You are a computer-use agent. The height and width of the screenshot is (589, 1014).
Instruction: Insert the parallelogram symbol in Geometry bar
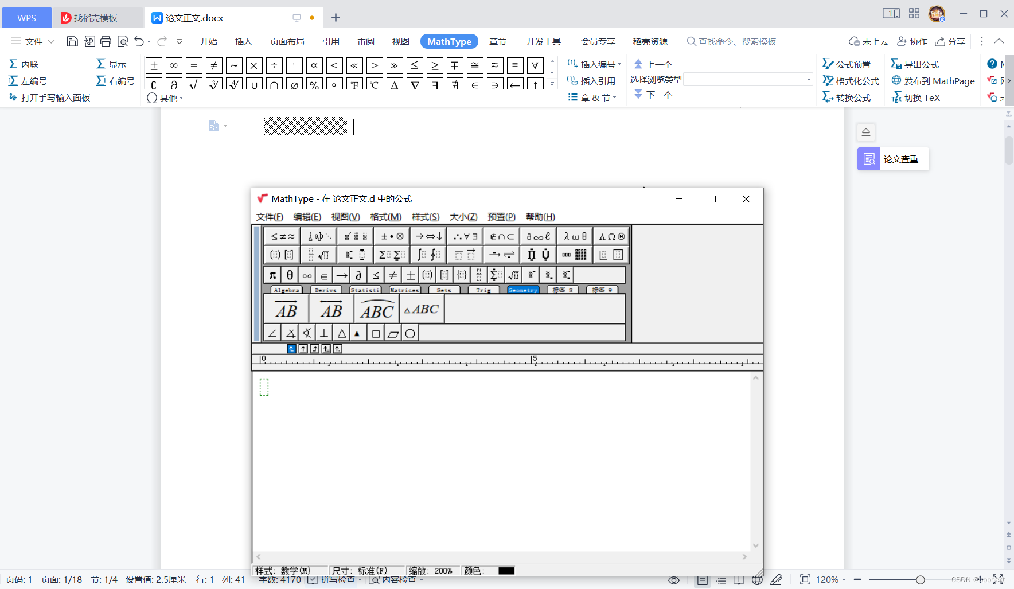[393, 333]
